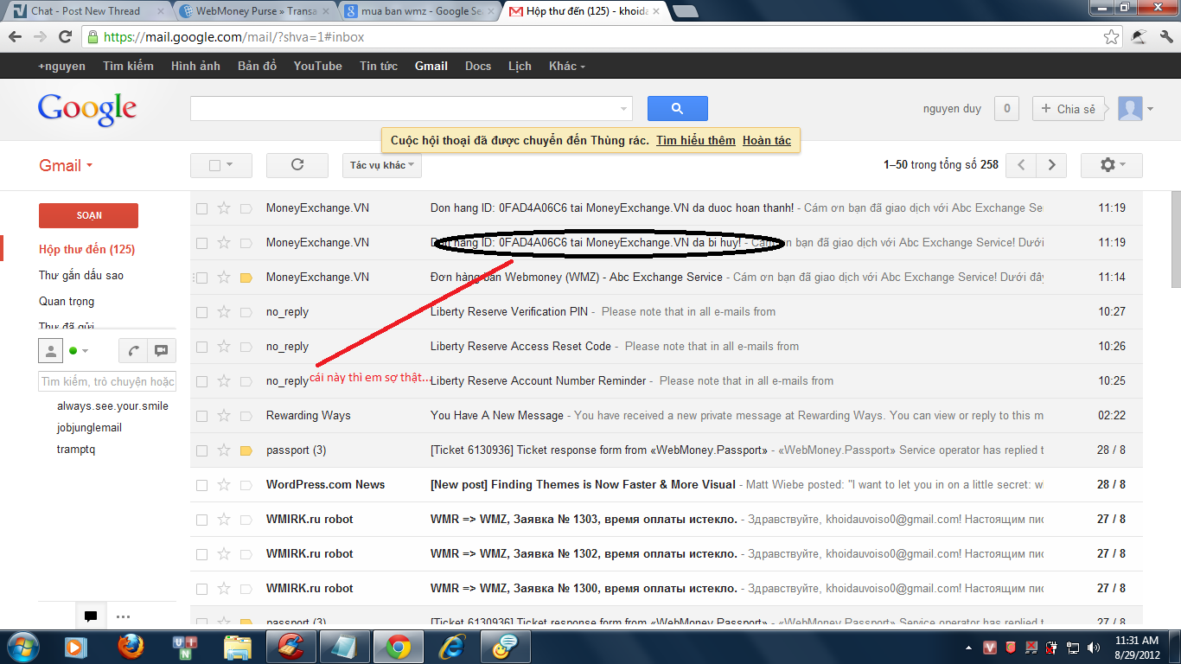1181x664 pixels.
Task: Tick the select-all checkbox above the inbox
Action: point(215,165)
